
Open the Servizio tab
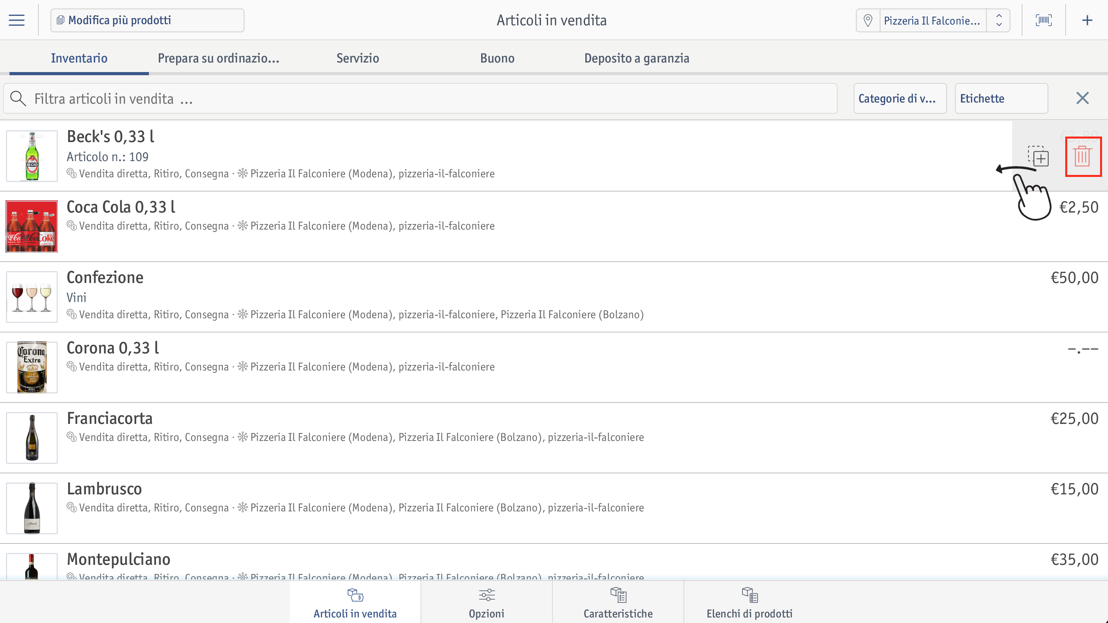(358, 58)
